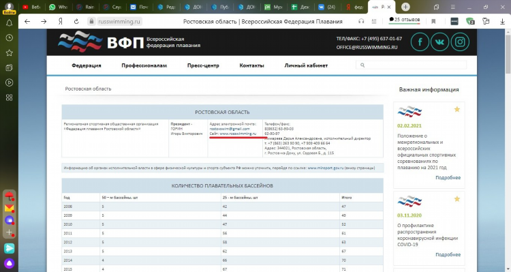
Task: Follow Подробнее link under 02.02.2021 news
Action: pyautogui.click(x=448, y=178)
